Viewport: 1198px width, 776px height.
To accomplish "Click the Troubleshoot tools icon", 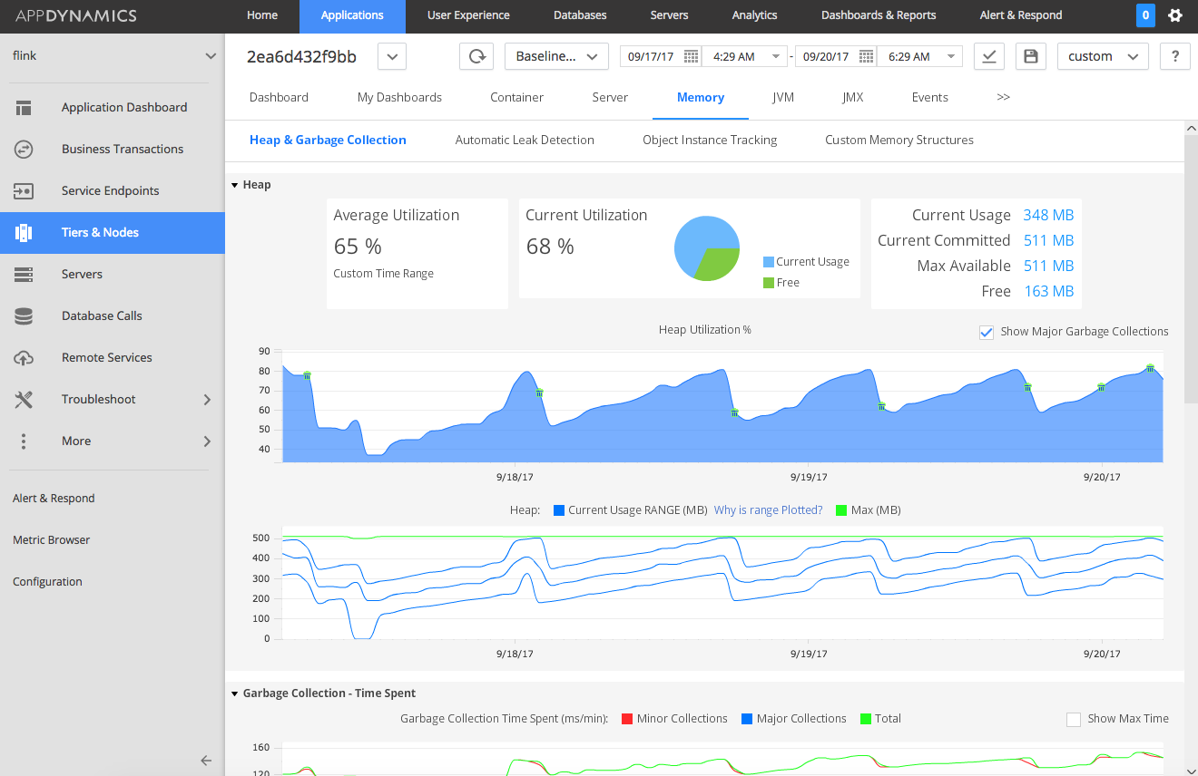I will click(x=24, y=400).
